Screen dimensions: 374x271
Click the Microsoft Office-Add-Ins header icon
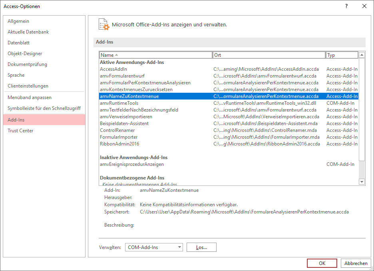(x=103, y=24)
